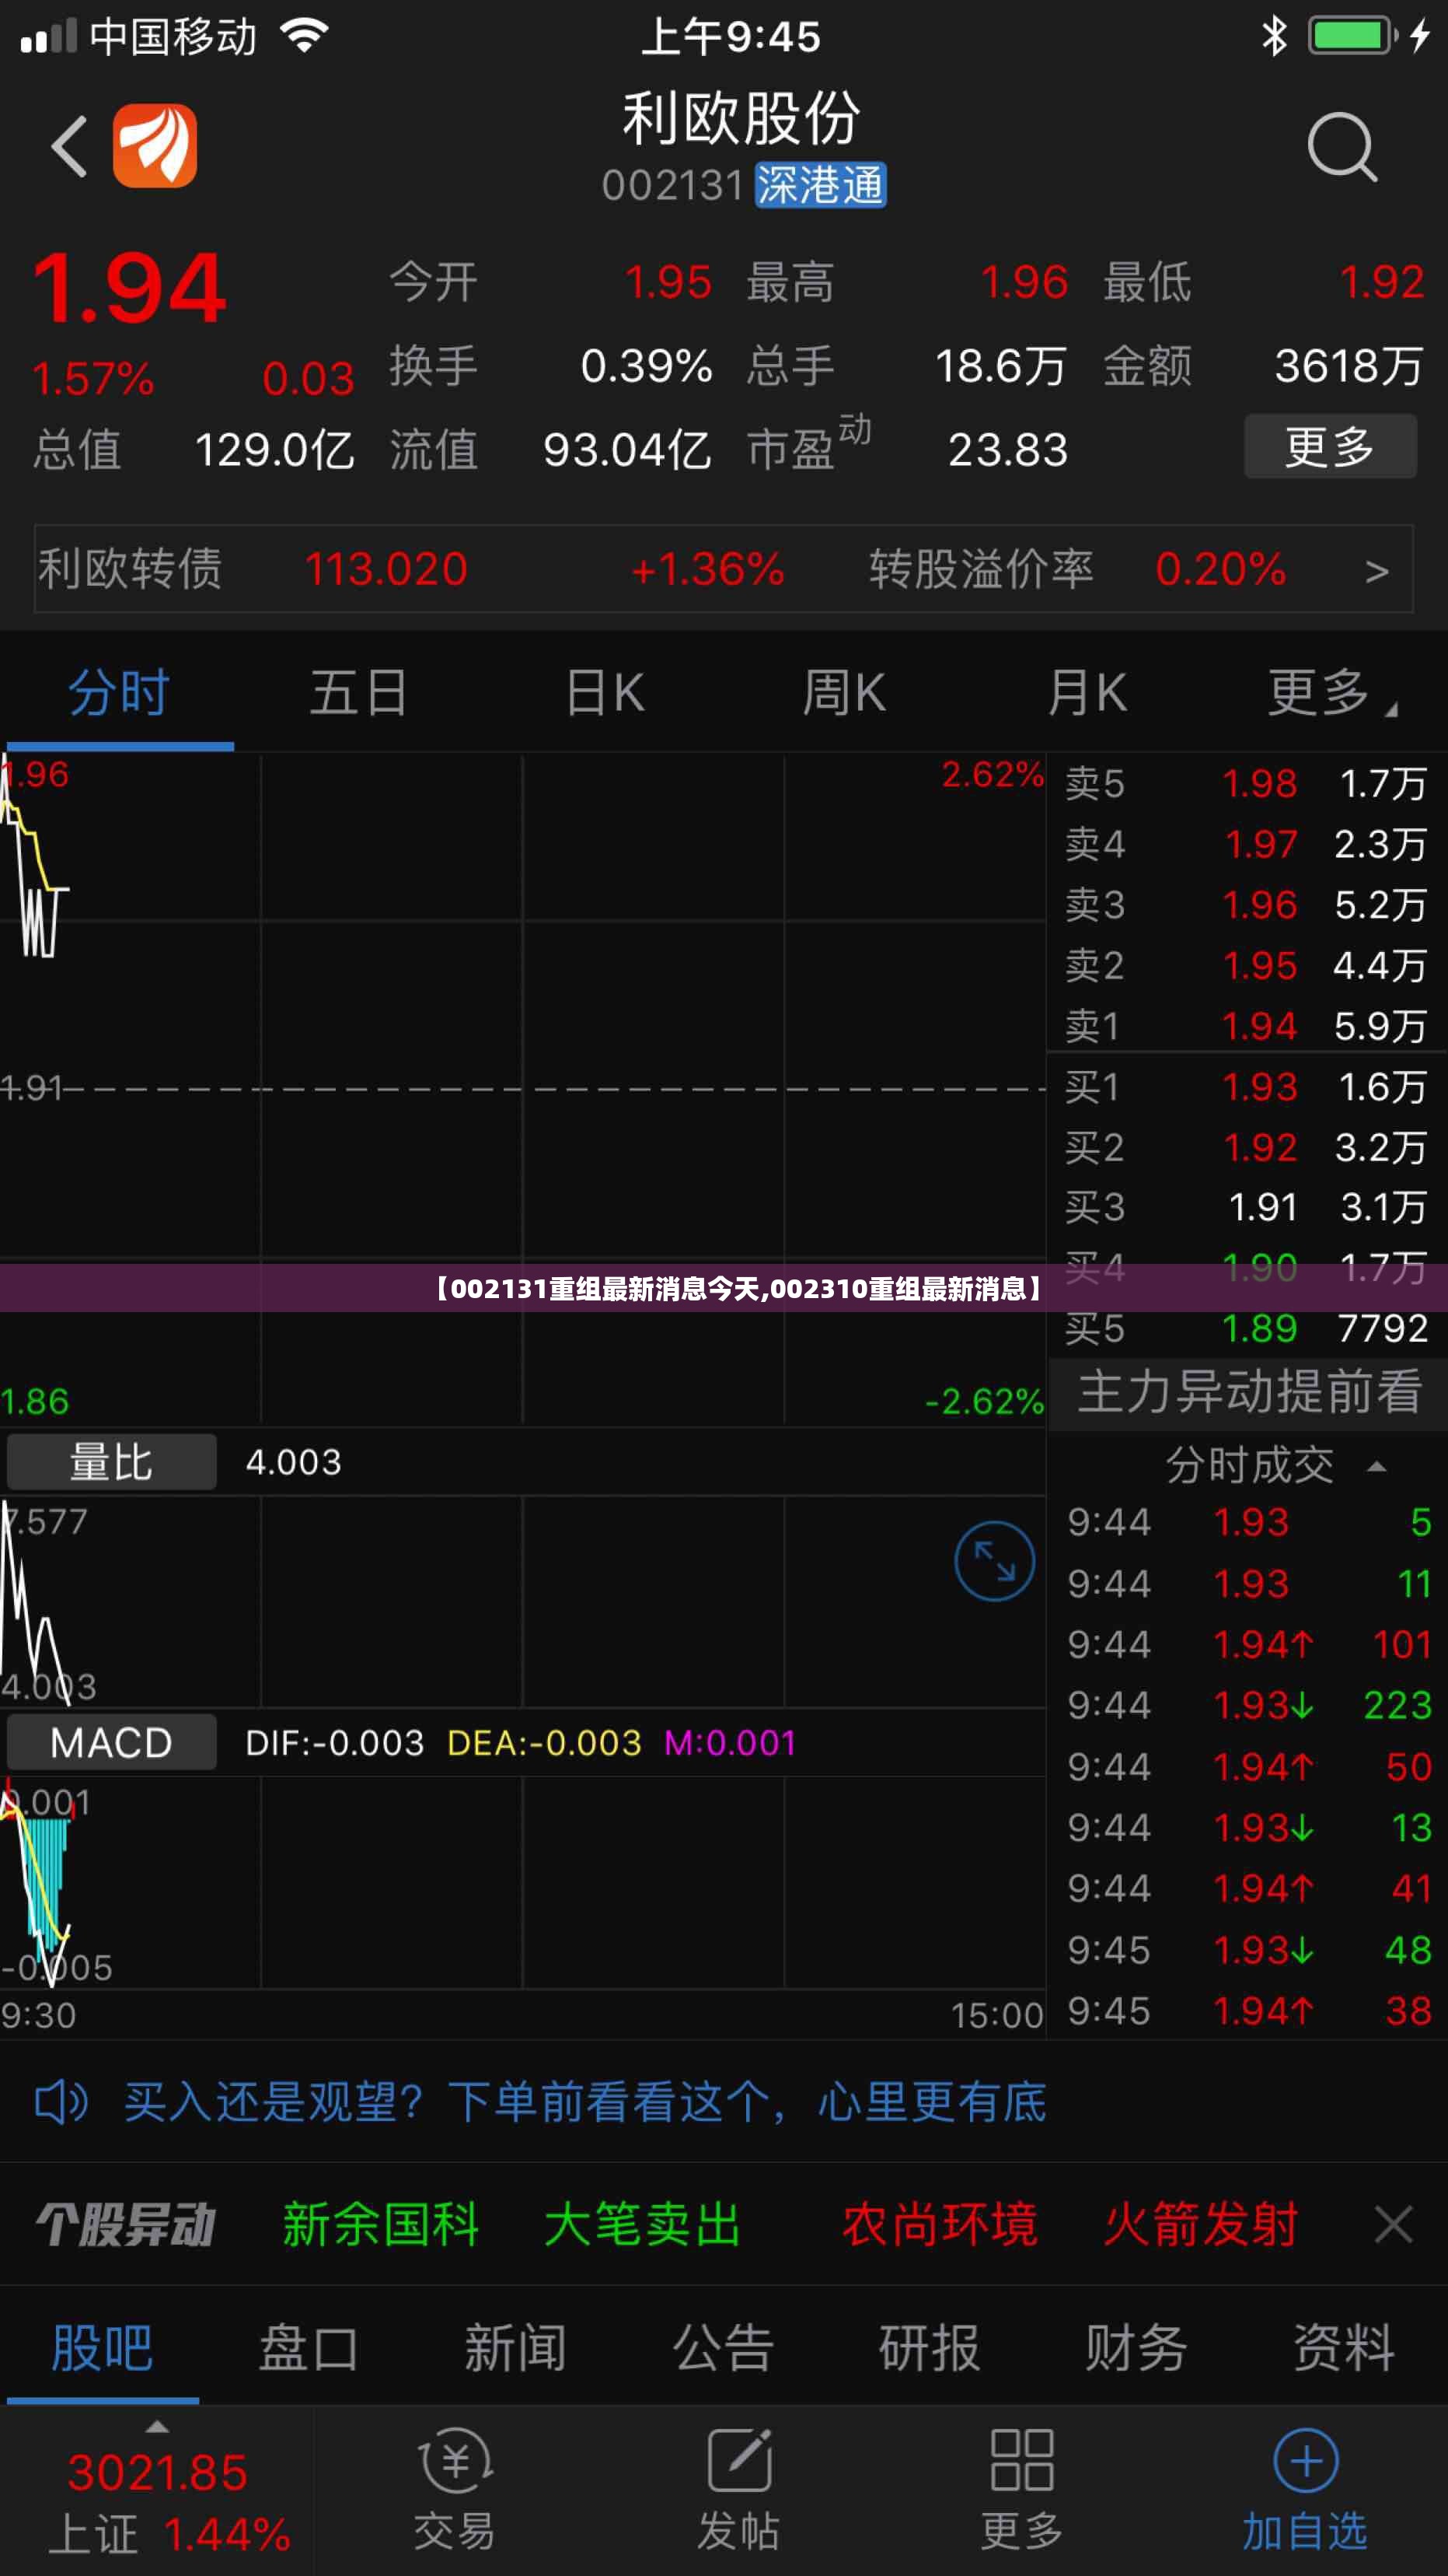
Task: Open the 研报 tab
Action: [930, 2348]
